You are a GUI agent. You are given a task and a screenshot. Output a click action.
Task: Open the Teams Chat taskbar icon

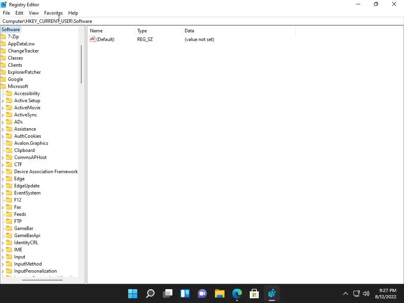point(202,294)
